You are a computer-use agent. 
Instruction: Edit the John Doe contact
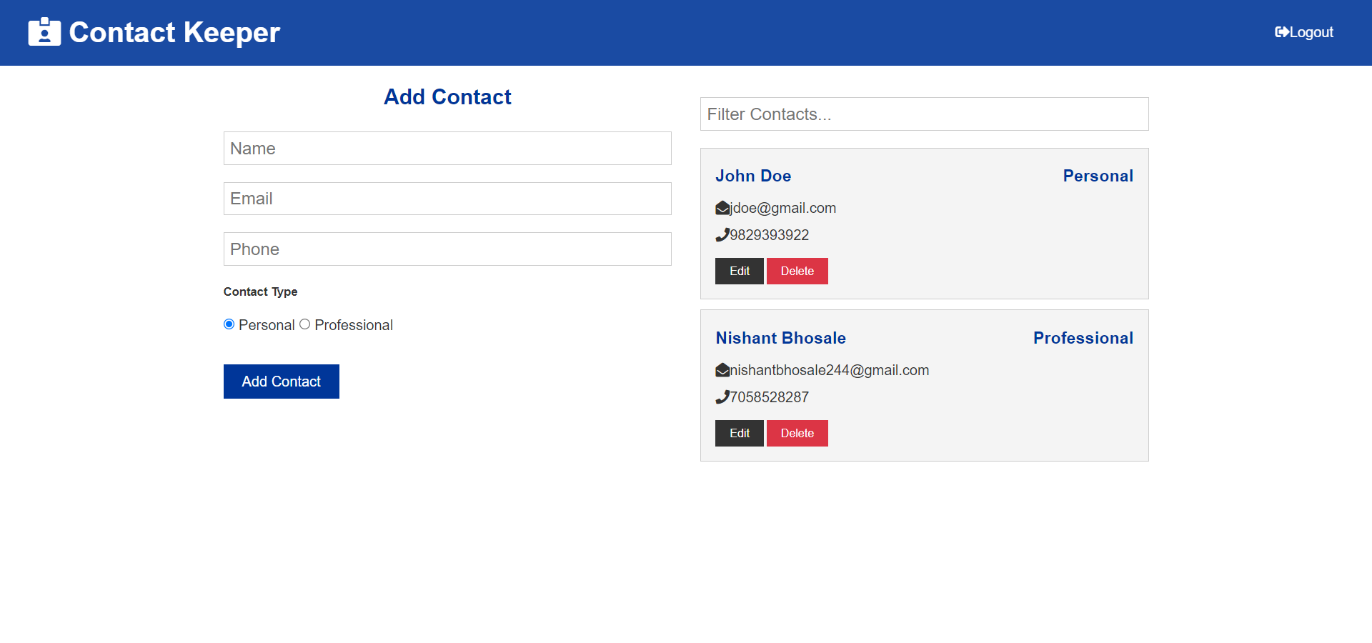[x=740, y=271]
